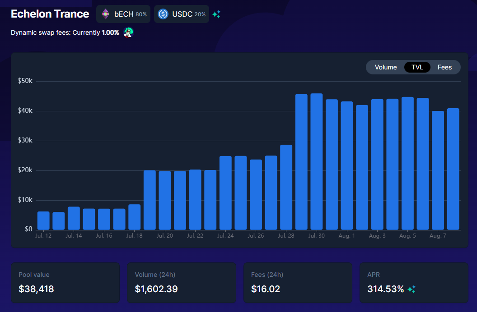
Task: Click the $0 axis label
Action: [x=28, y=229]
